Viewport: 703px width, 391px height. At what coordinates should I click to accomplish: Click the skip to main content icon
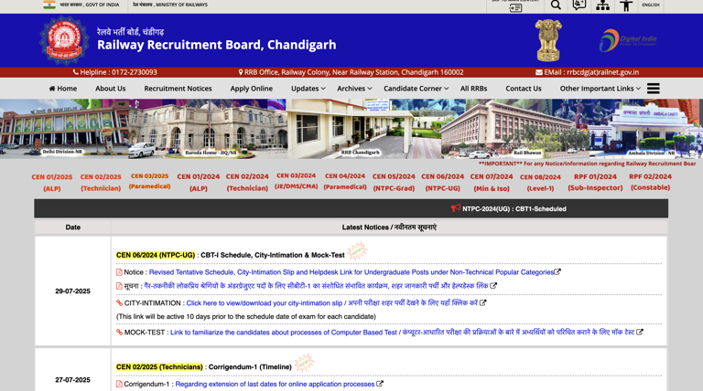tap(515, 6)
